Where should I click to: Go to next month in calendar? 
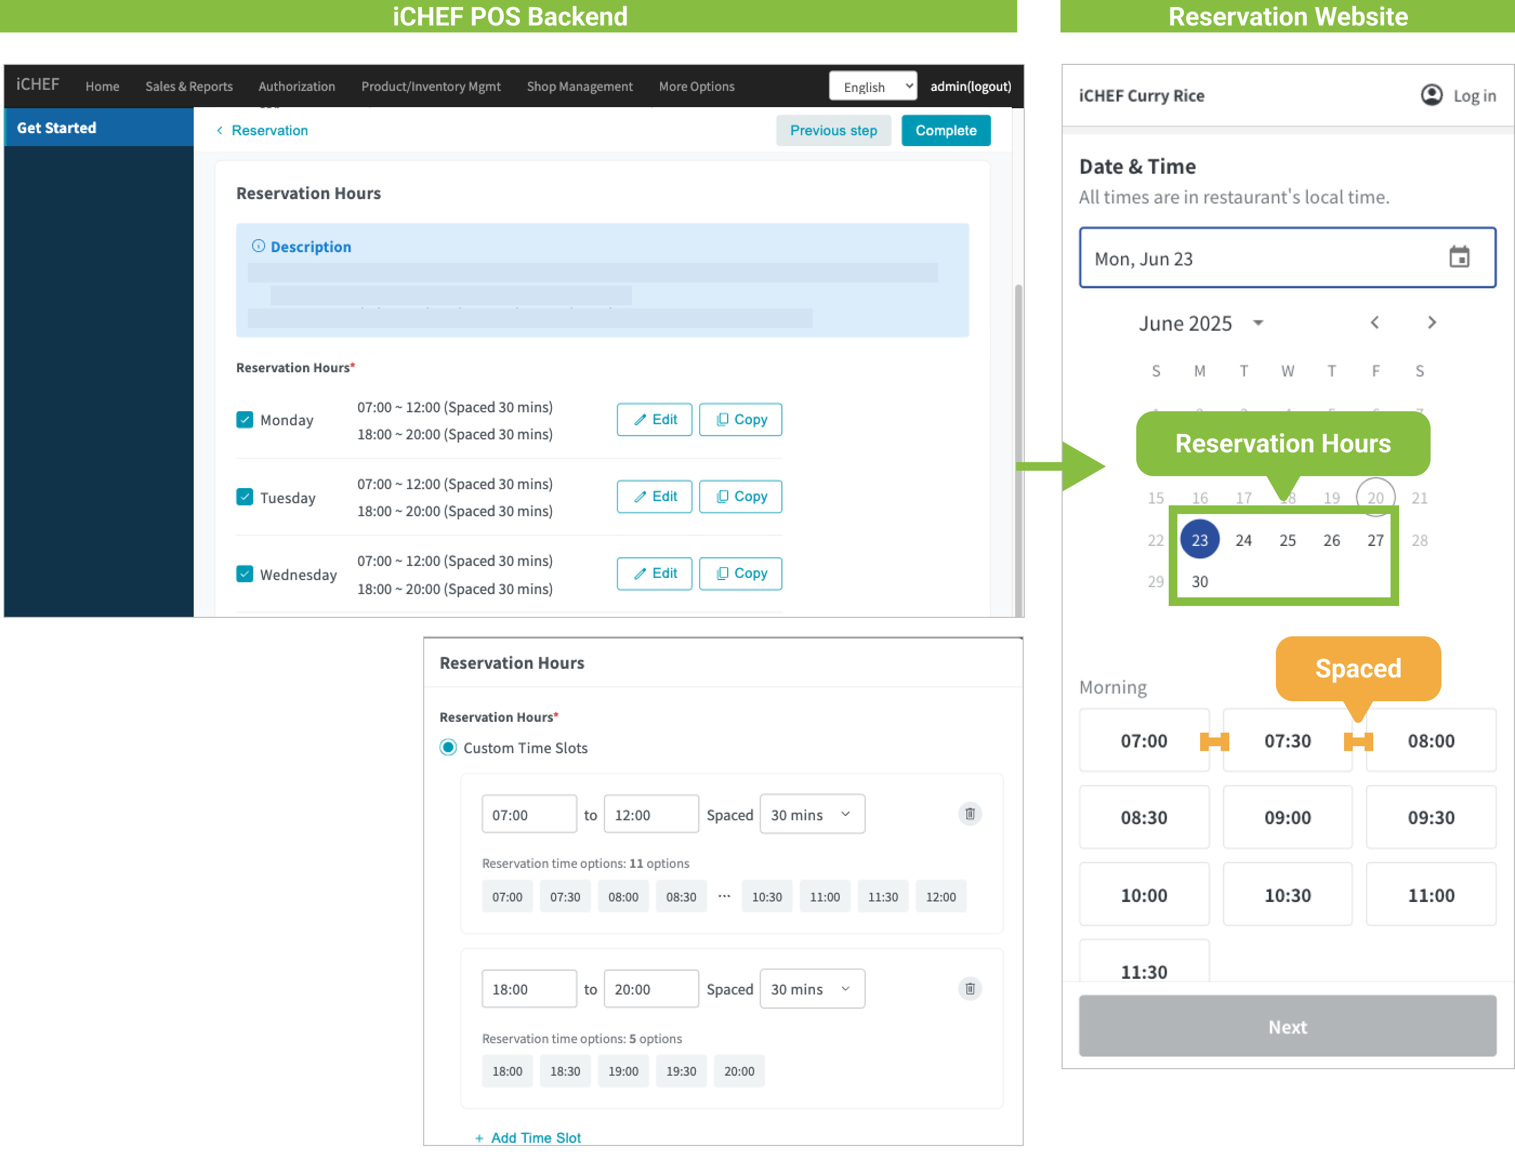1432,322
